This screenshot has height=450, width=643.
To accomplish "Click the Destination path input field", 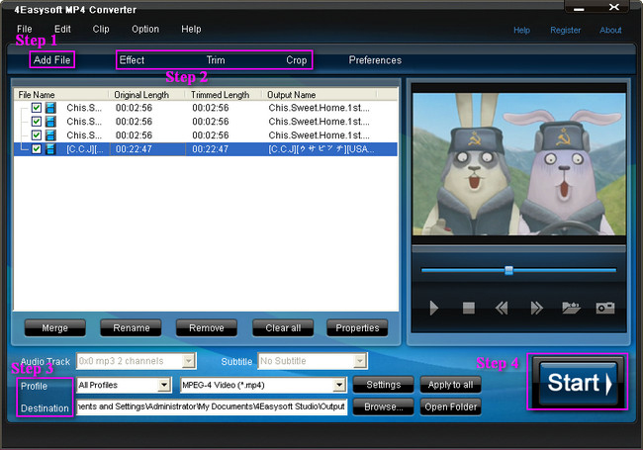I will [212, 406].
